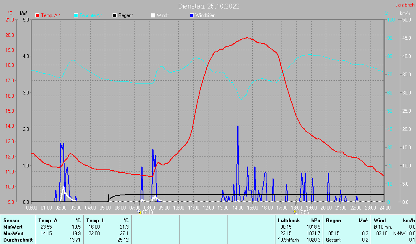Click the Durchschnitt row label
Screen dimensions: 416x244
[x=17, y=240]
